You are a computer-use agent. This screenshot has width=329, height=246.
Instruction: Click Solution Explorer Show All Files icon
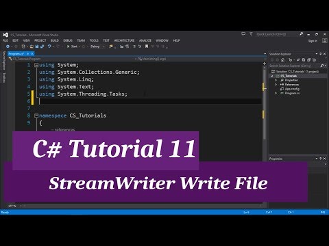315,60
